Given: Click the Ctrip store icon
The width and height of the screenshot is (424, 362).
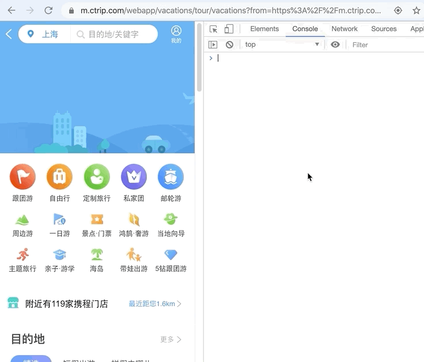Looking at the screenshot, I should (x=13, y=303).
